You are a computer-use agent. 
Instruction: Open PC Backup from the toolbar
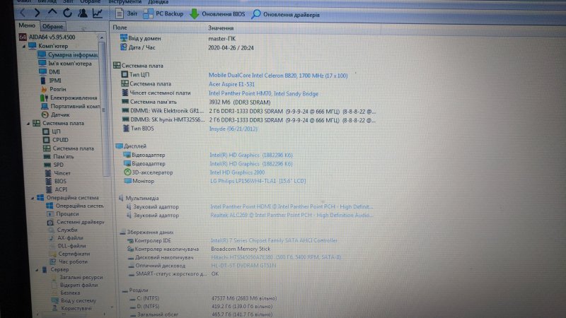click(164, 13)
